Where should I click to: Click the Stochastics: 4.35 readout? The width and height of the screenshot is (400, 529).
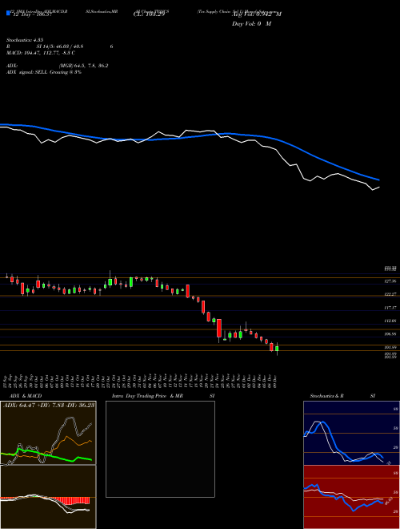(25, 40)
